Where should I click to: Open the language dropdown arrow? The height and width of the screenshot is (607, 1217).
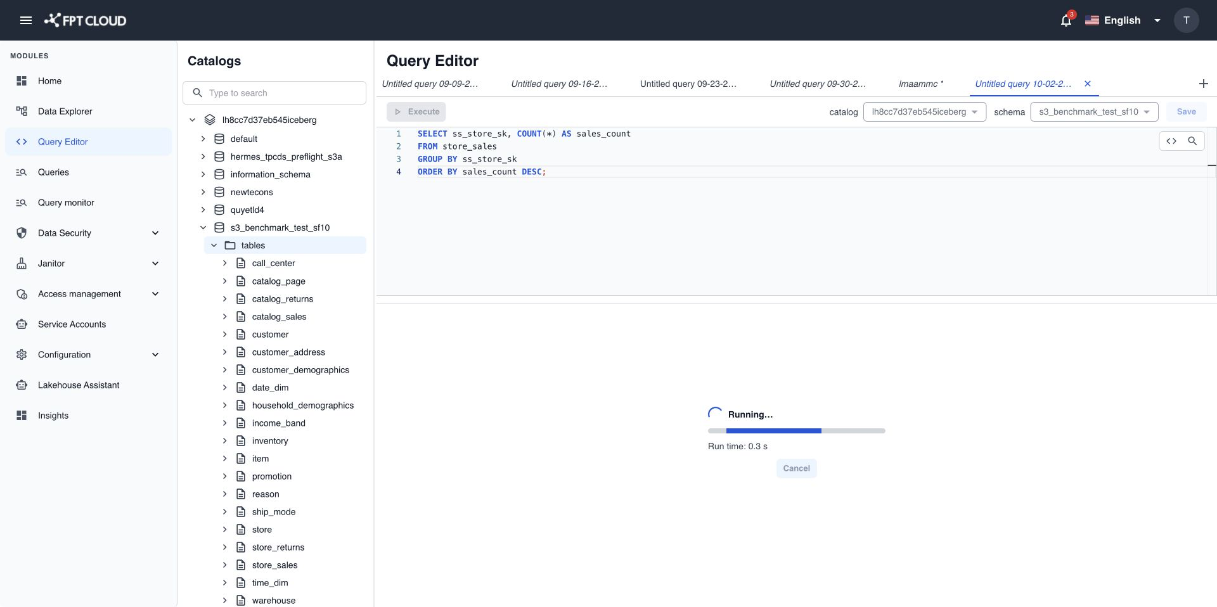click(1157, 20)
